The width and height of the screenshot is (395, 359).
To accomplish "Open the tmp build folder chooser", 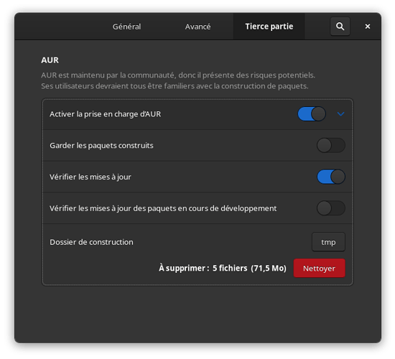I will coord(328,242).
